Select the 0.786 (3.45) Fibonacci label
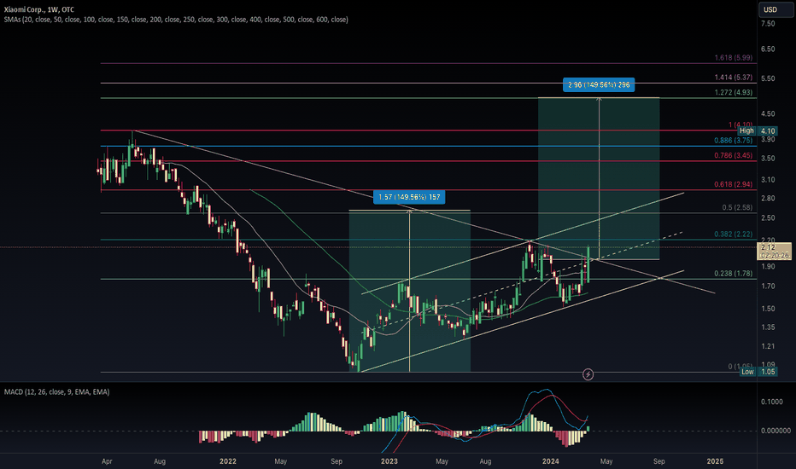This screenshot has height=469, width=796. [734, 155]
